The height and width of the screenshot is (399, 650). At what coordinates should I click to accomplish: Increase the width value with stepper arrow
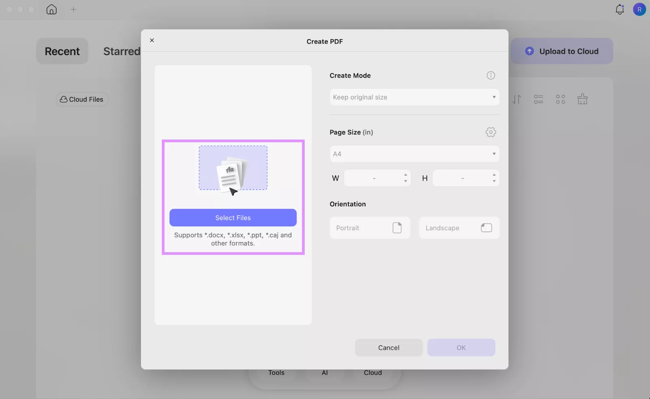[x=406, y=175]
